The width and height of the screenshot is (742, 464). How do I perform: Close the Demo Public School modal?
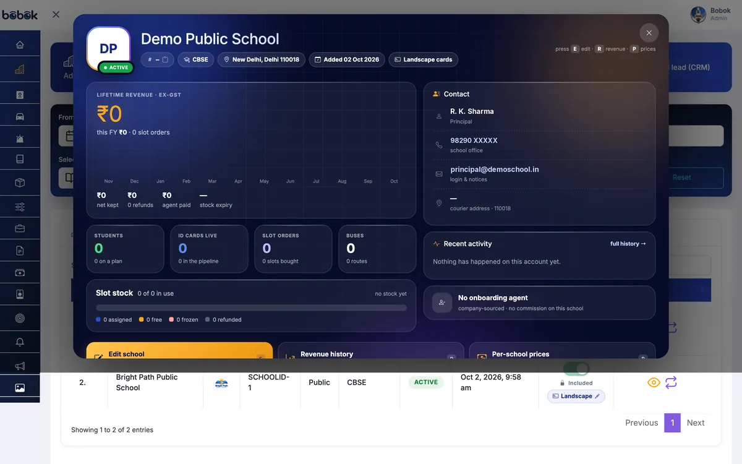pyautogui.click(x=649, y=33)
